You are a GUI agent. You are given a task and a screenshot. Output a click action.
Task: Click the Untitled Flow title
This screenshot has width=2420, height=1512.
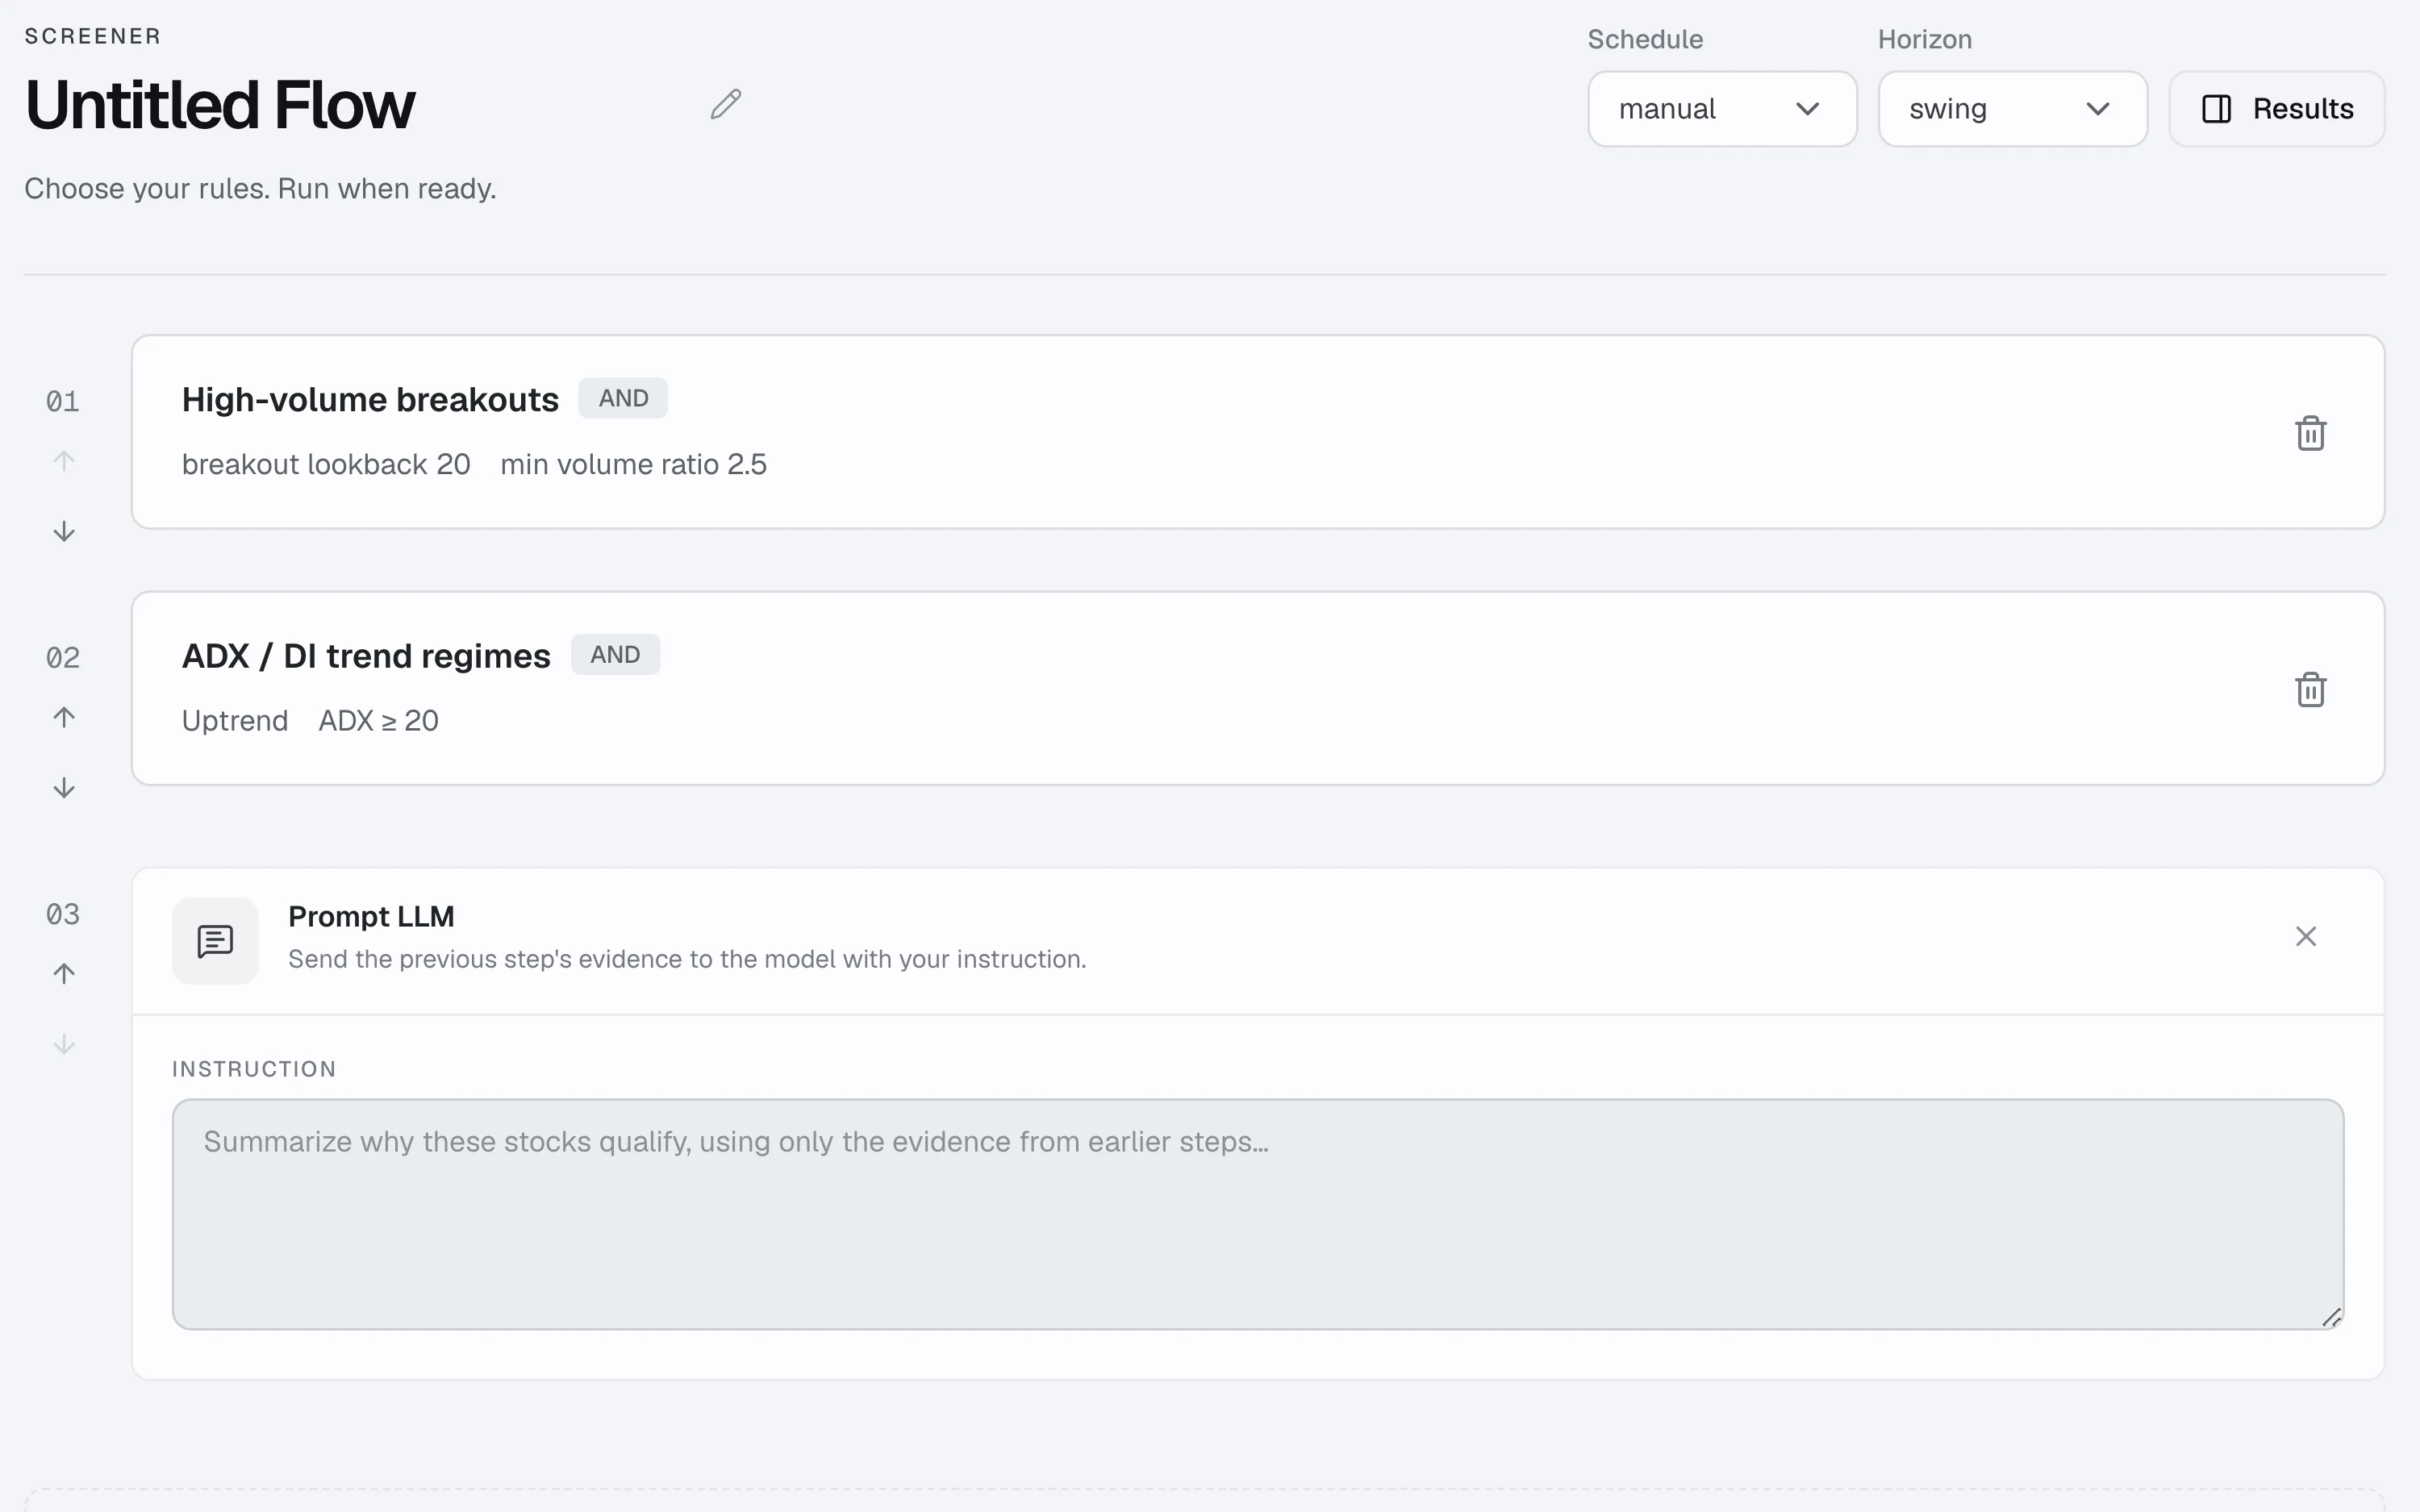click(220, 105)
